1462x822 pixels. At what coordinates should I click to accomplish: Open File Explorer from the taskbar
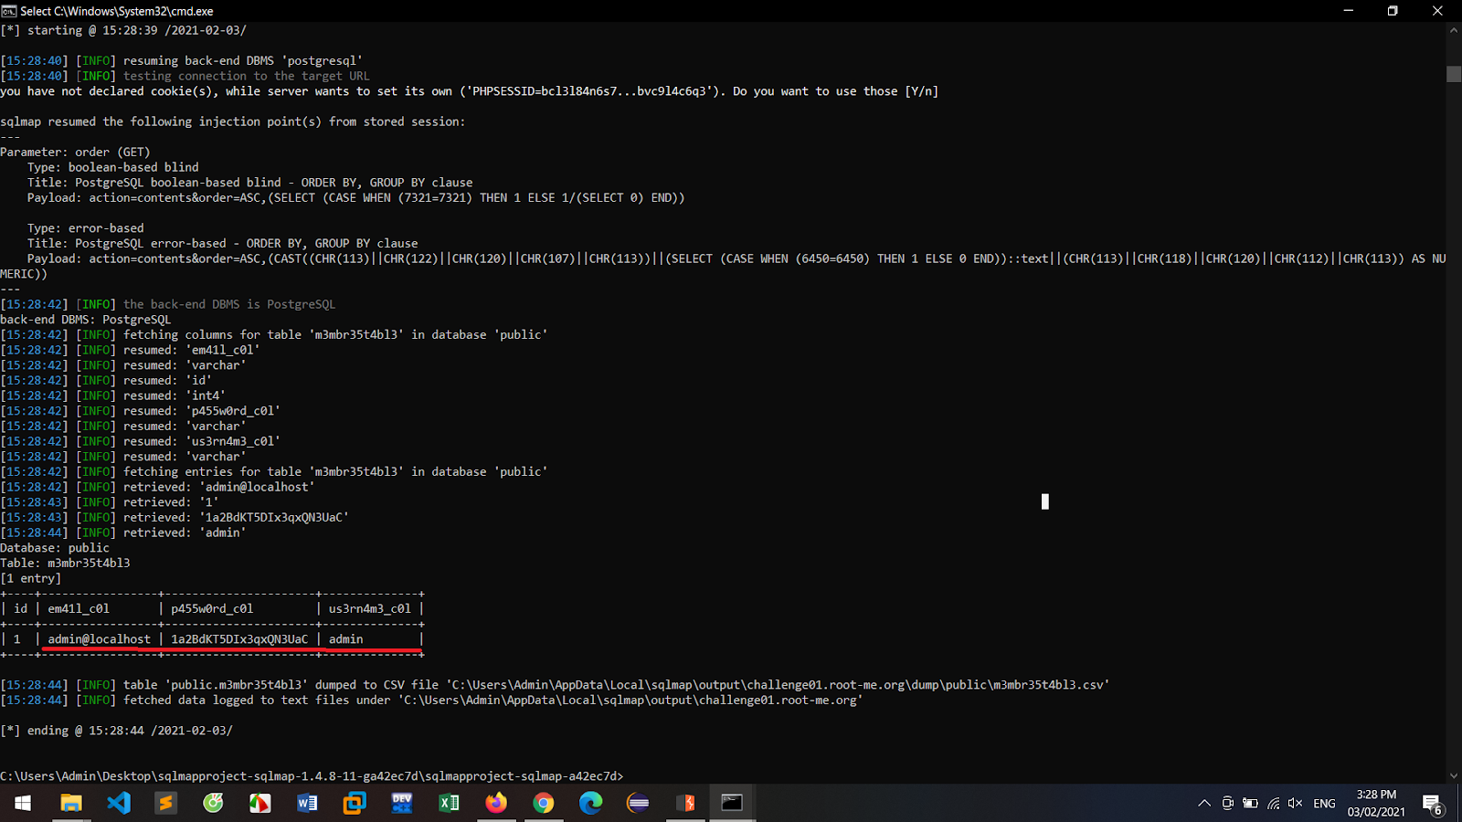[70, 803]
